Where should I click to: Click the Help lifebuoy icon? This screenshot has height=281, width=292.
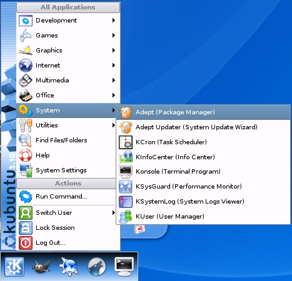26,155
